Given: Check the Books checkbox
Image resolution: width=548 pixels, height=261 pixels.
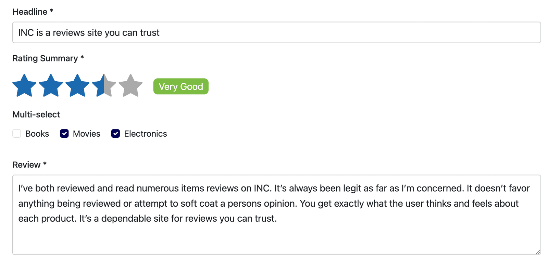Looking at the screenshot, I should [16, 134].
